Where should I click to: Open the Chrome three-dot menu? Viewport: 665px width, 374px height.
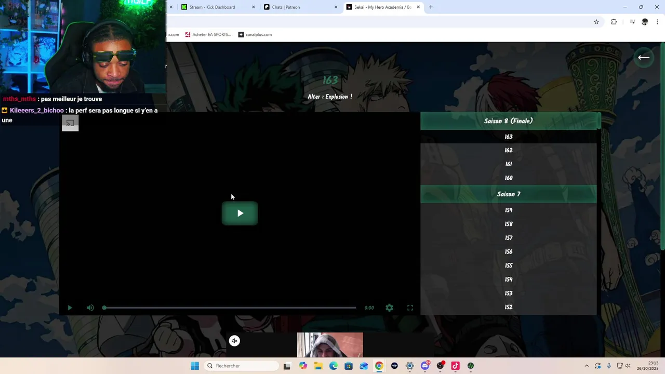pos(658,22)
